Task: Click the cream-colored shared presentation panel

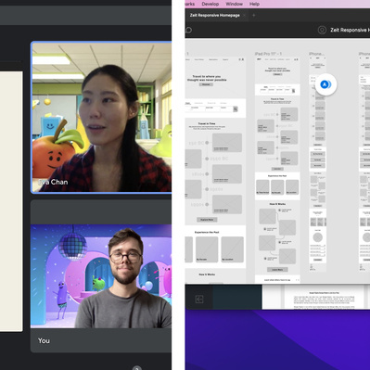Action: [11, 201]
